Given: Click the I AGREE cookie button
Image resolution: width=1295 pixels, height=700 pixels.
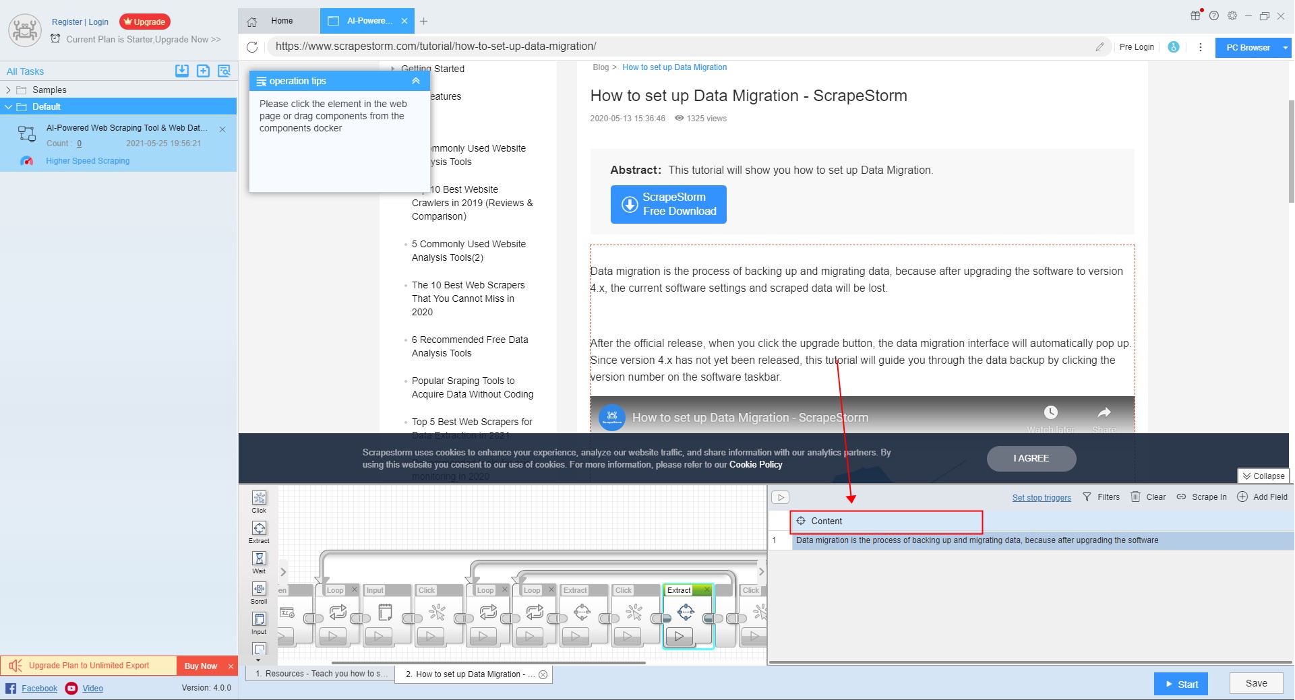Looking at the screenshot, I should pos(1031,458).
